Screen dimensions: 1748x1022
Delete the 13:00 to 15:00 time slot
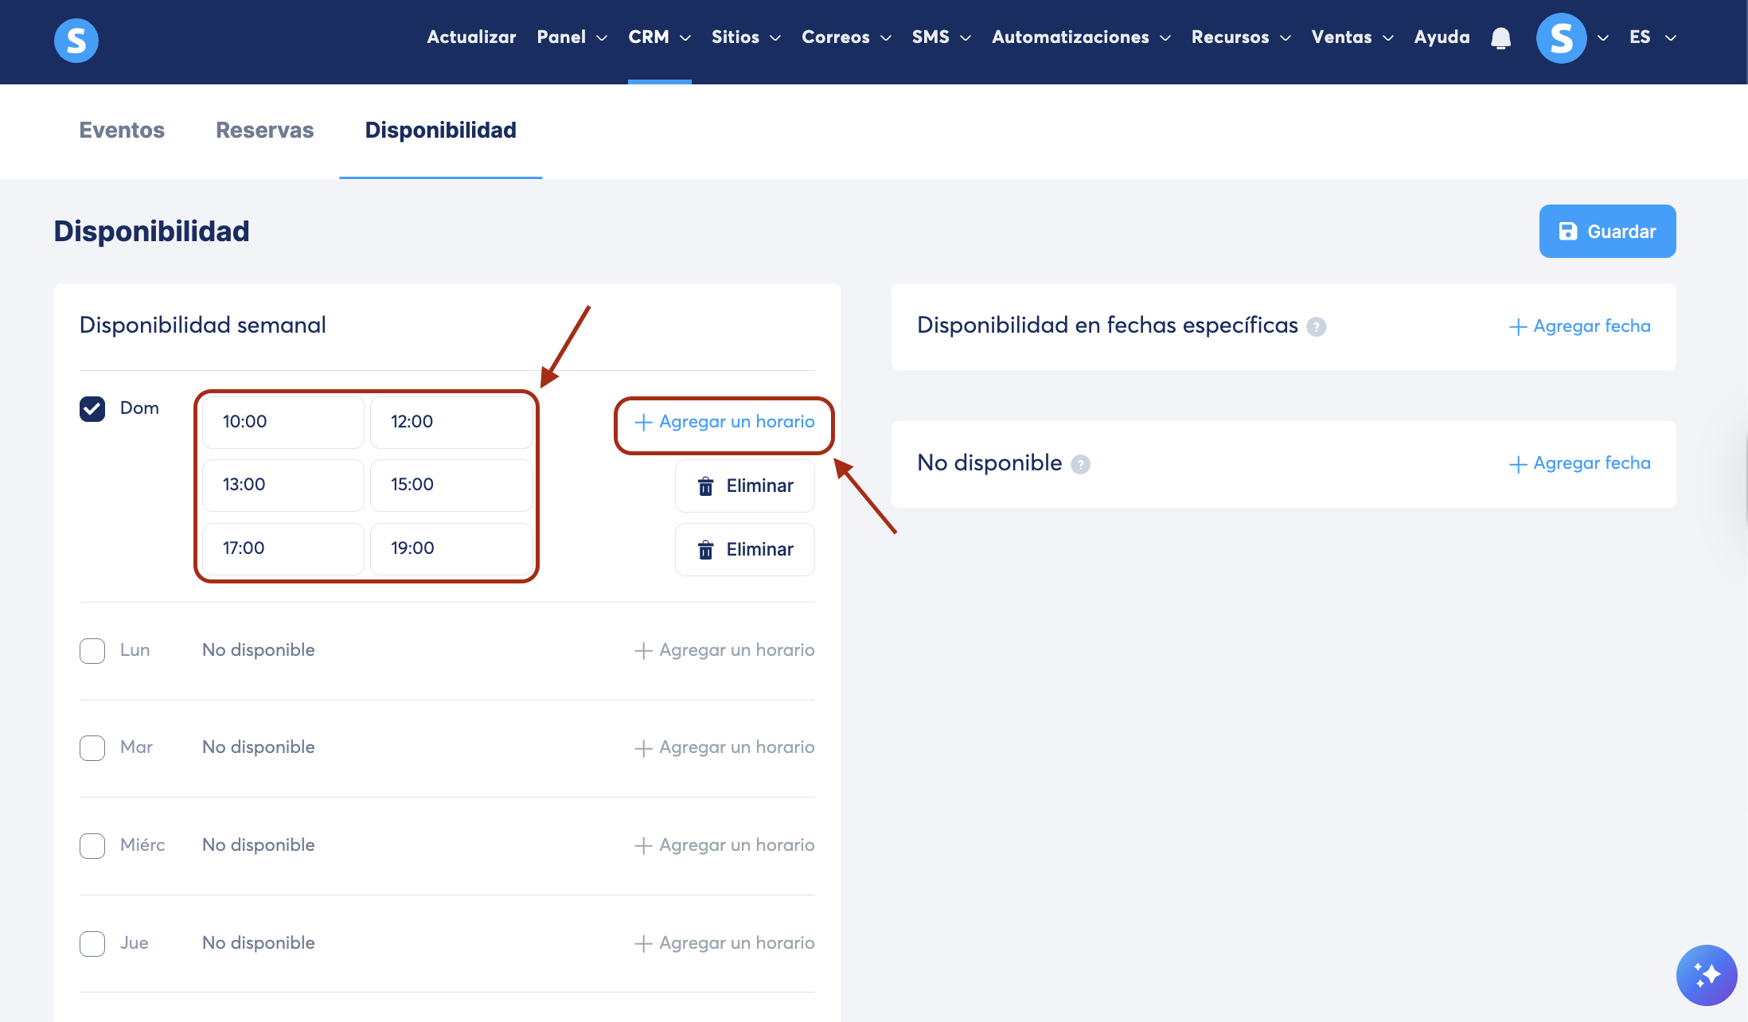(x=744, y=486)
